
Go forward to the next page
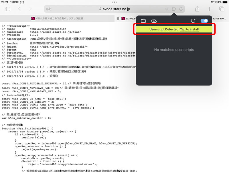click(x=30, y=9)
